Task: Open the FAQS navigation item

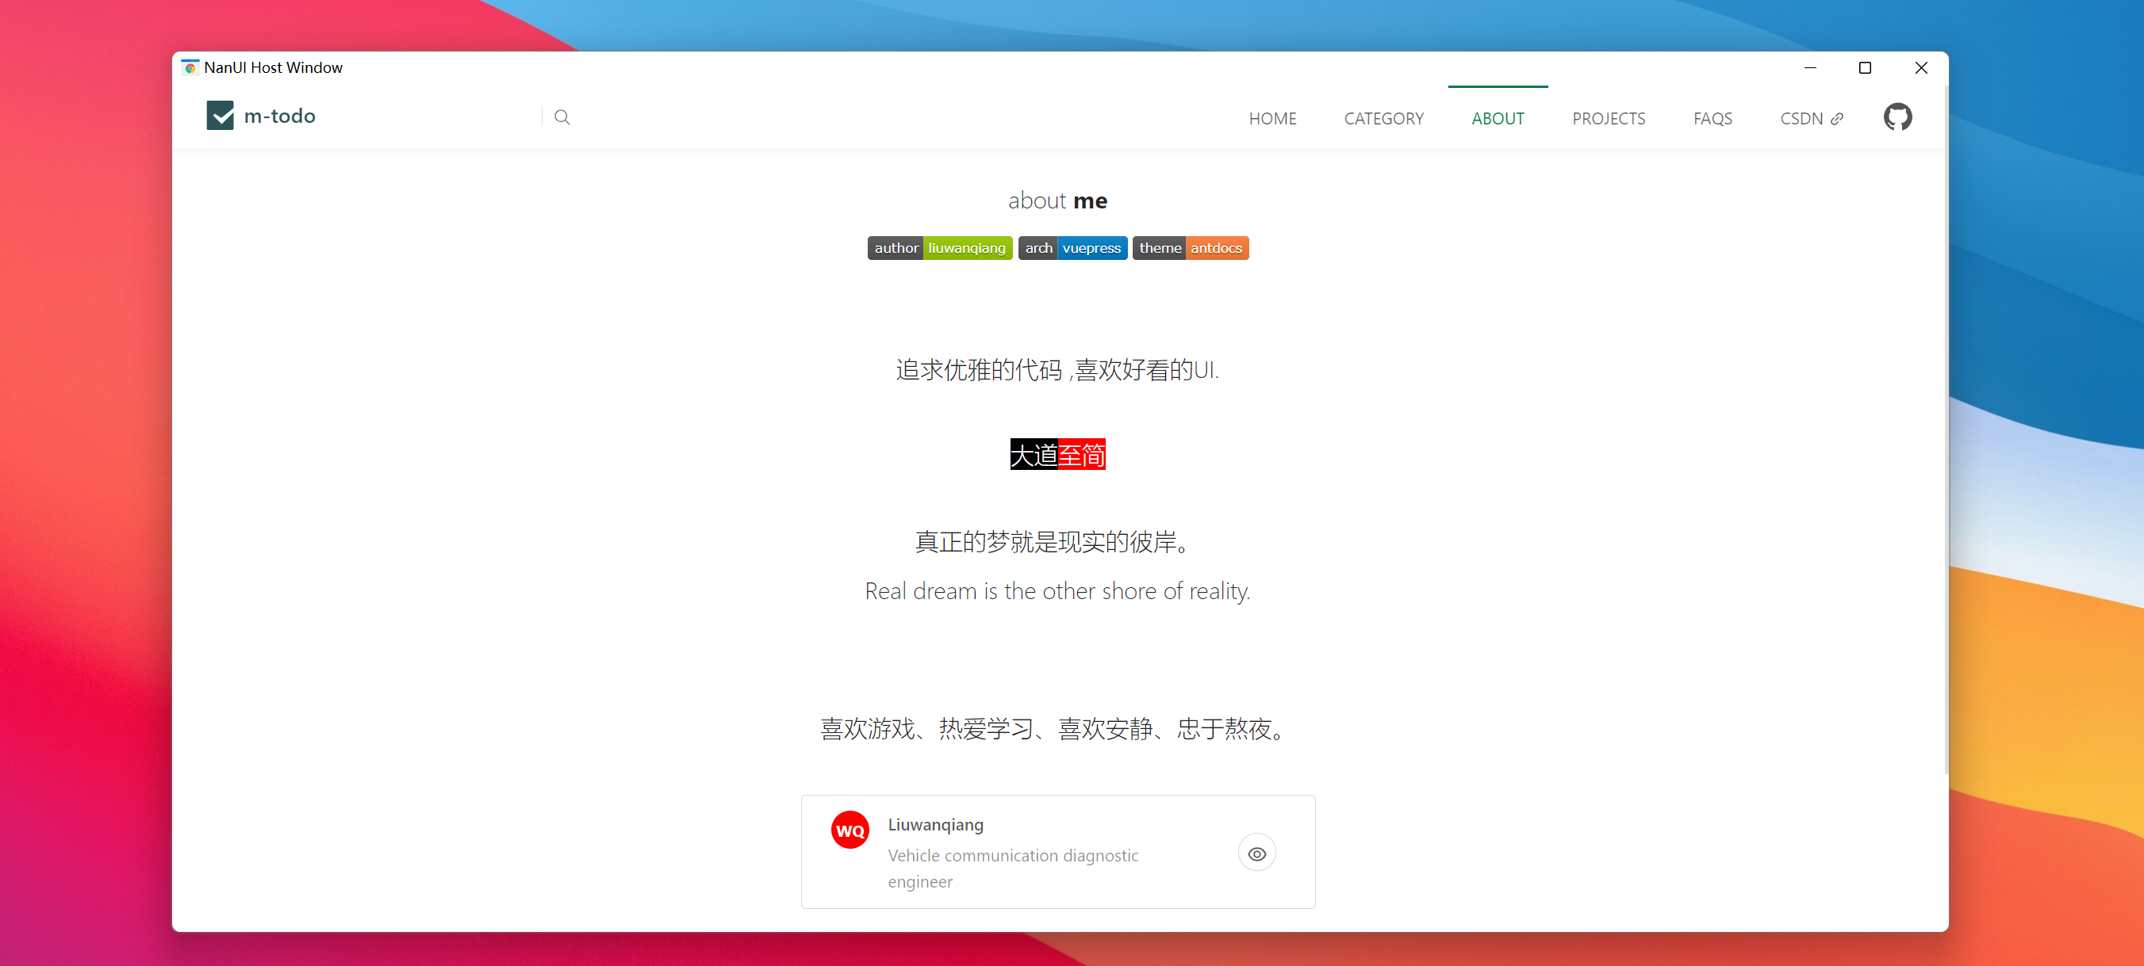Action: (1712, 119)
